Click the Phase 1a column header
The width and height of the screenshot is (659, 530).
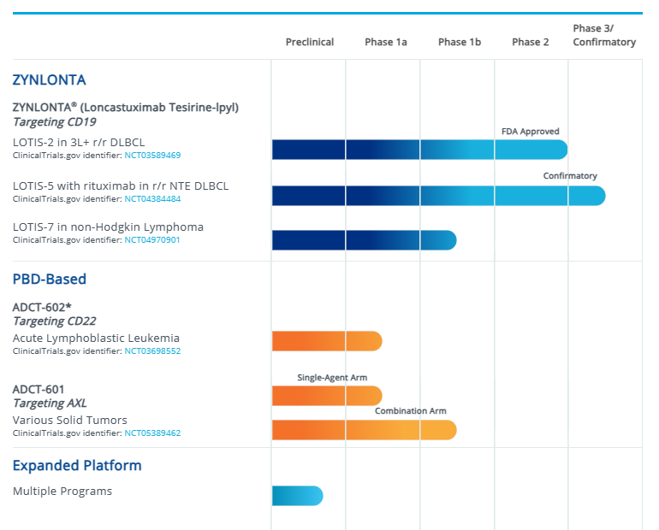tap(386, 42)
